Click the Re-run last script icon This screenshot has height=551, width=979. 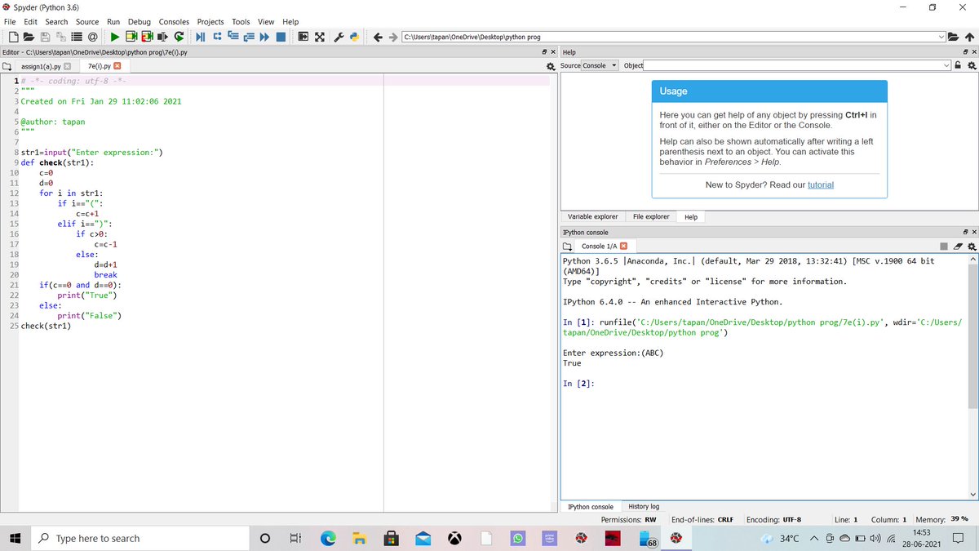pyautogui.click(x=179, y=37)
